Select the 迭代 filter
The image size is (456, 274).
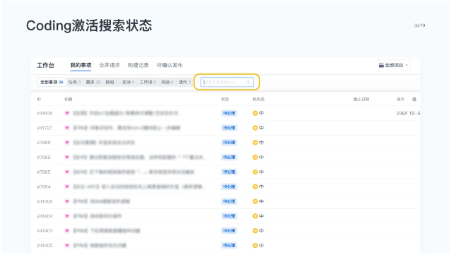(185, 82)
